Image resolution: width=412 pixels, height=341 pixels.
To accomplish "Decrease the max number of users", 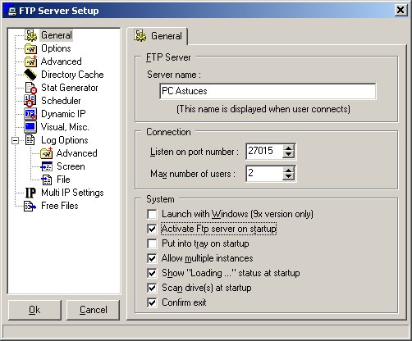I will click(288, 176).
